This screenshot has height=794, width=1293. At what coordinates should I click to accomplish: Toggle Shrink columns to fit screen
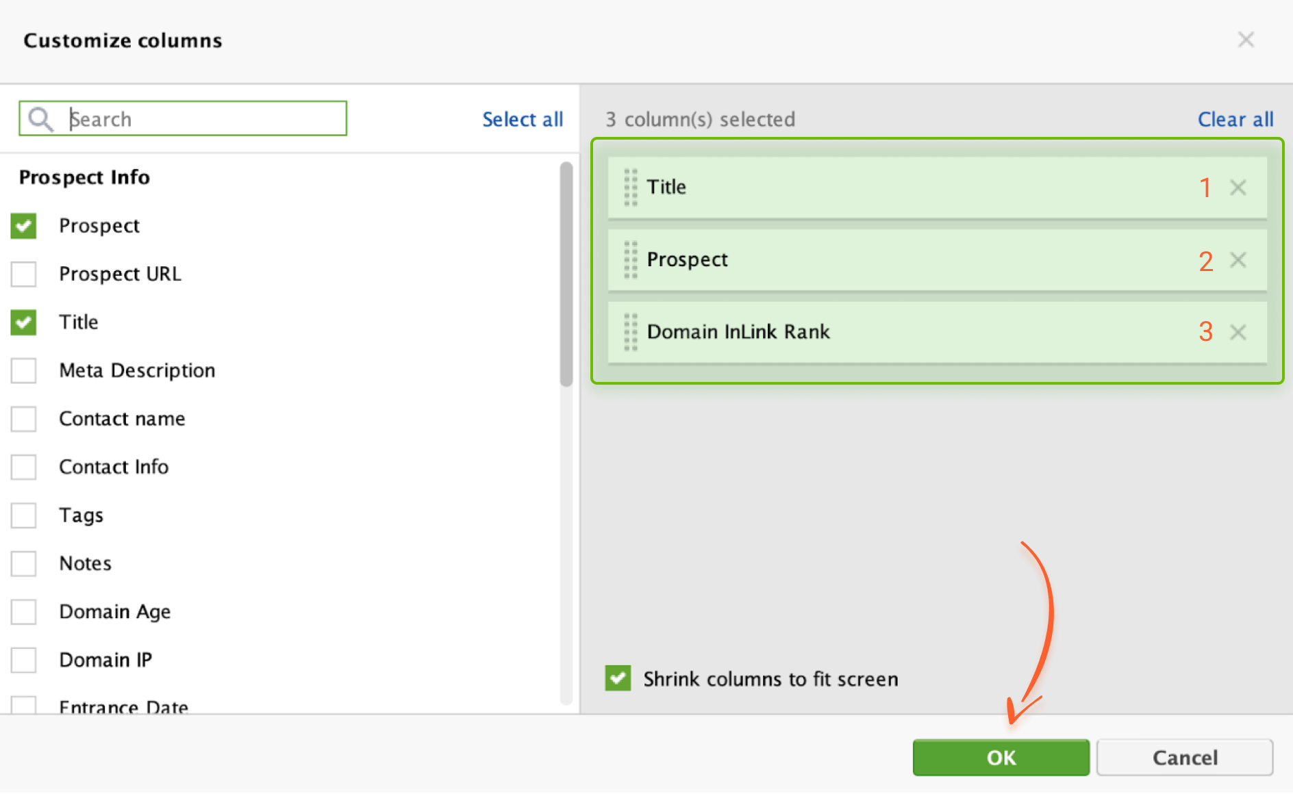click(x=618, y=678)
